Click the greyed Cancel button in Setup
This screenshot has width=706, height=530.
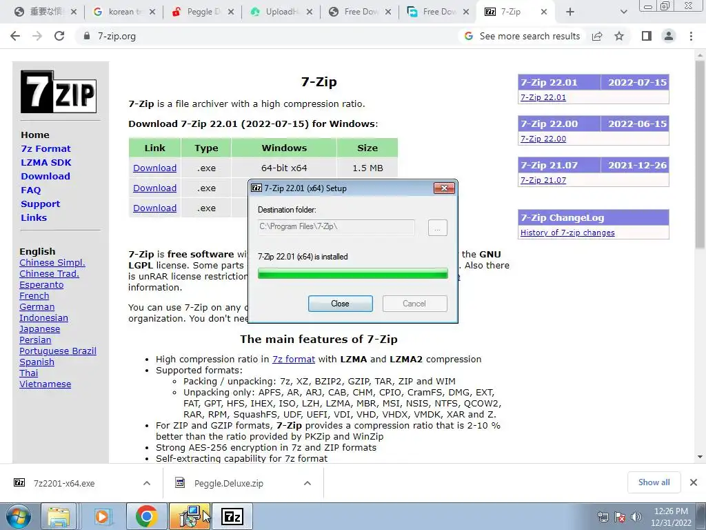point(414,304)
